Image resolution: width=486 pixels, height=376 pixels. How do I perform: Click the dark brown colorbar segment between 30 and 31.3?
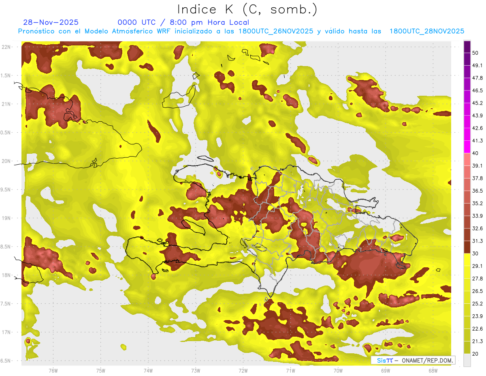click(467, 247)
